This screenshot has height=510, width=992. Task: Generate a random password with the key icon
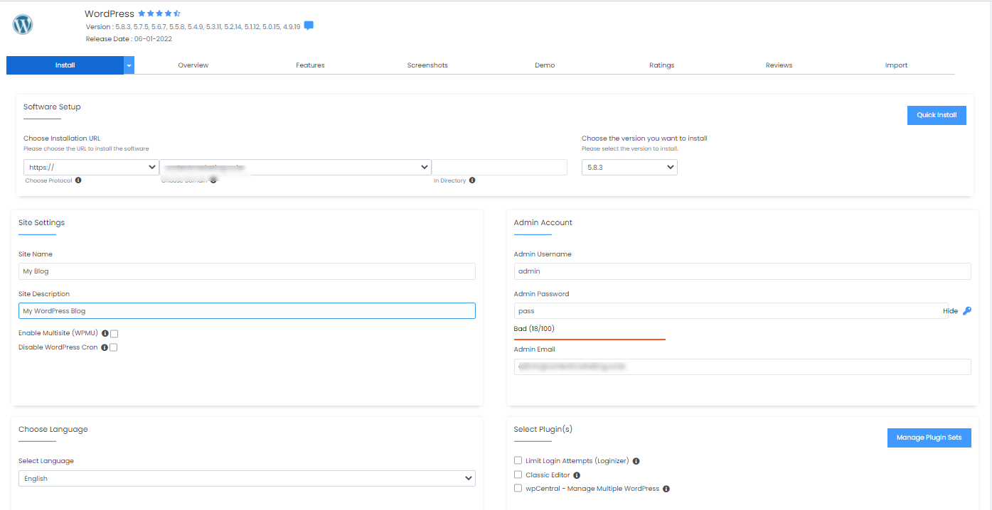coord(966,311)
